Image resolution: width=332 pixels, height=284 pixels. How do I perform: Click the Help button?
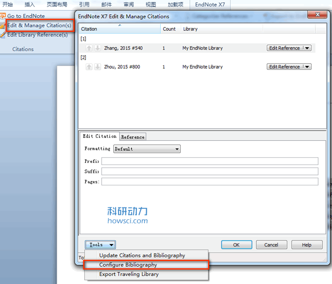point(307,245)
